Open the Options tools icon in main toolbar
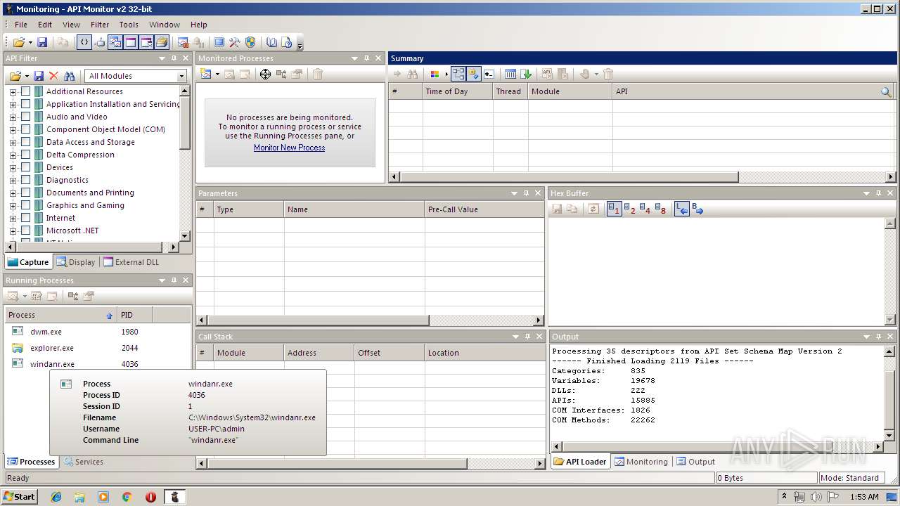The width and height of the screenshot is (900, 506). click(x=235, y=43)
